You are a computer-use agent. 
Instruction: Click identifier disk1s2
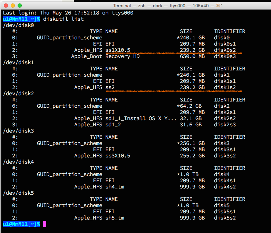tap(225, 87)
